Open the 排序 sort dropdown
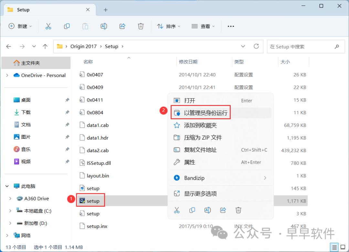 169,26
